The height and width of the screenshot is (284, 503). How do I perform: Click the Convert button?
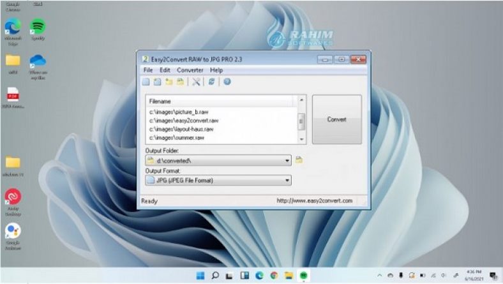(x=337, y=119)
